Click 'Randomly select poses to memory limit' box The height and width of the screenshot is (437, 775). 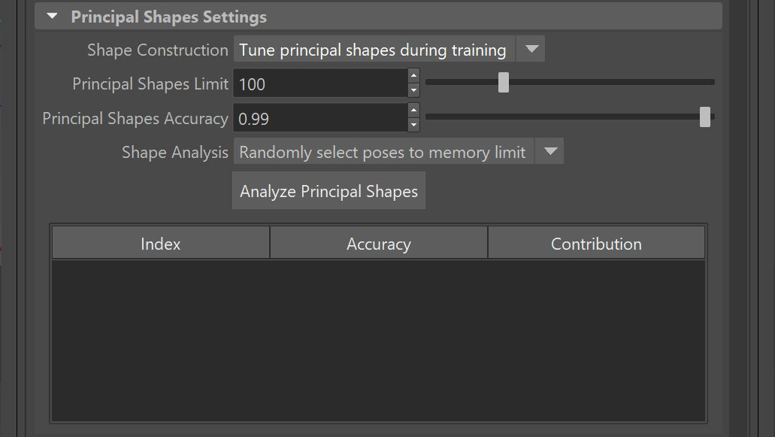[383, 152]
